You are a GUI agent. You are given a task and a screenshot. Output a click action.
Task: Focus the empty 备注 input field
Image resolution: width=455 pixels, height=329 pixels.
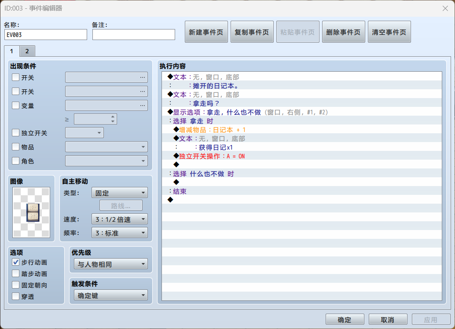click(x=133, y=34)
